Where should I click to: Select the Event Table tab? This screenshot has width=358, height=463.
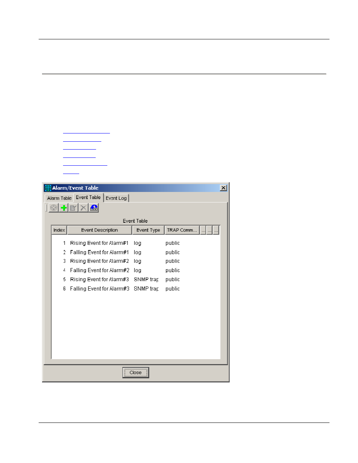pos(88,197)
